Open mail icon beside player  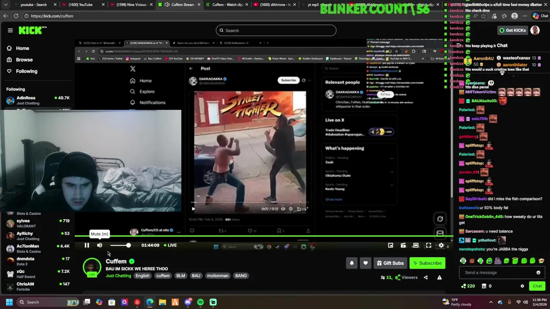(440, 233)
